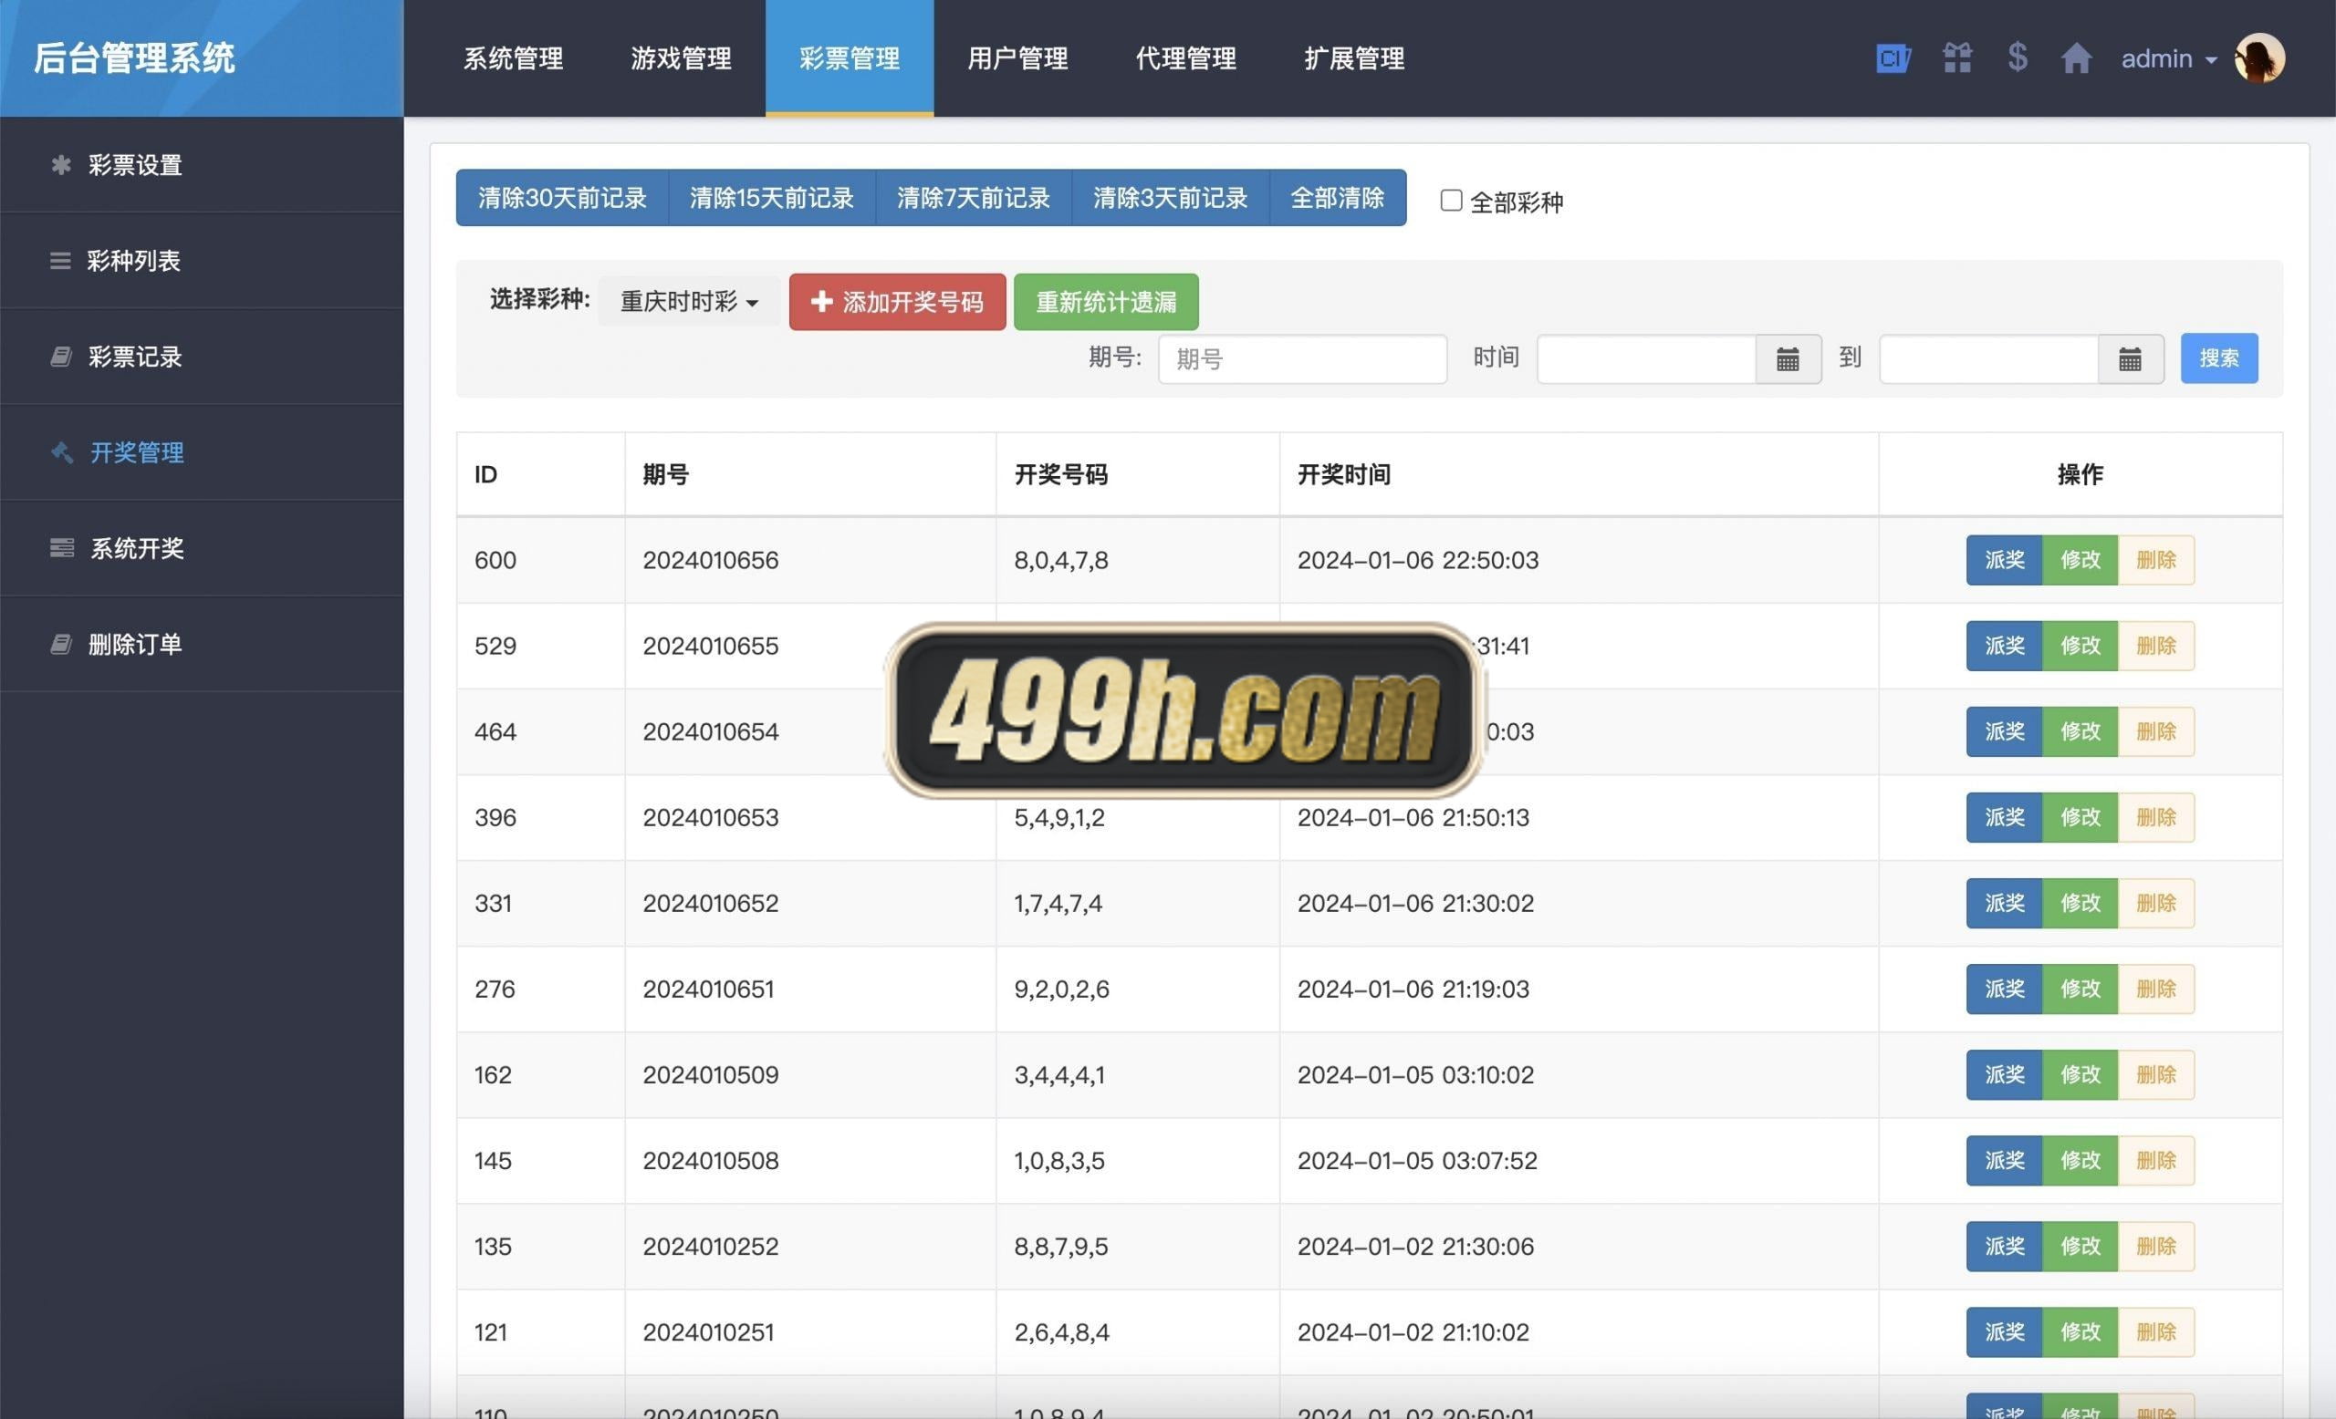The image size is (2336, 1419).
Task: Click 删除 for period 2024010251
Action: tap(2156, 1331)
